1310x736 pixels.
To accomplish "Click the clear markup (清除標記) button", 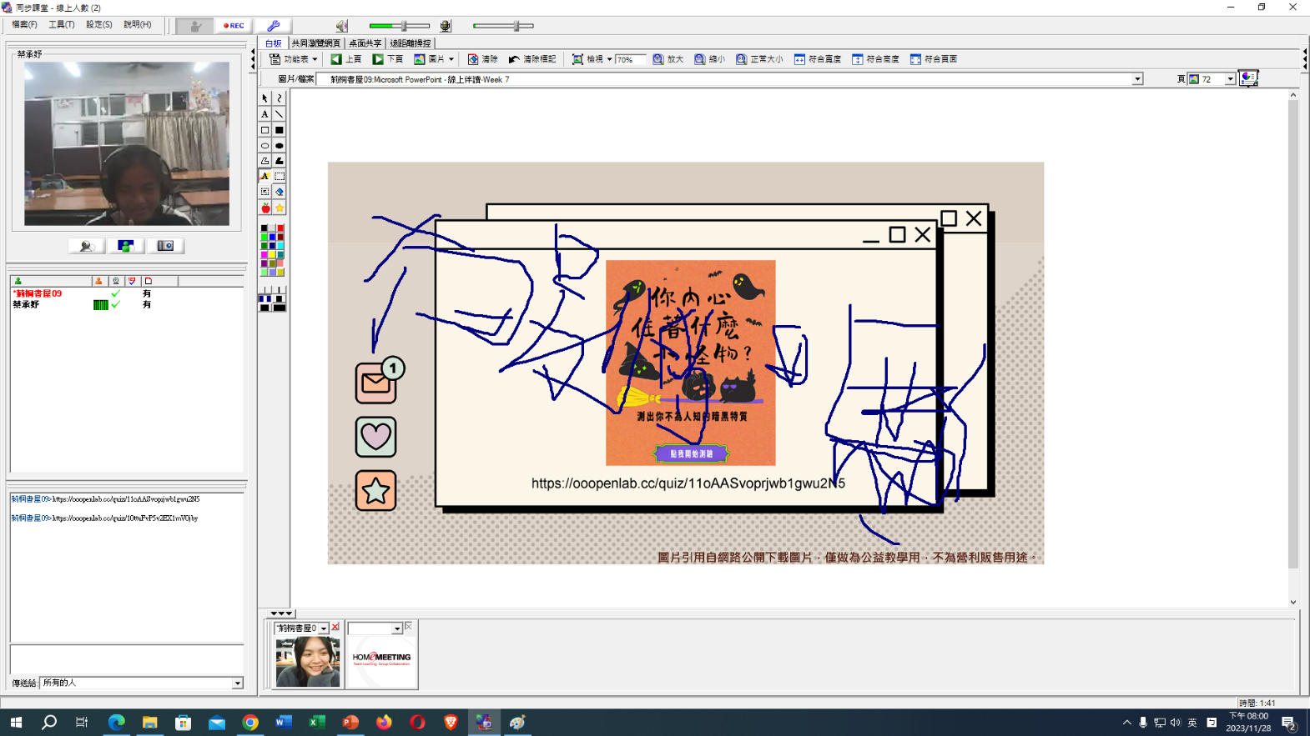I will 532,59.
